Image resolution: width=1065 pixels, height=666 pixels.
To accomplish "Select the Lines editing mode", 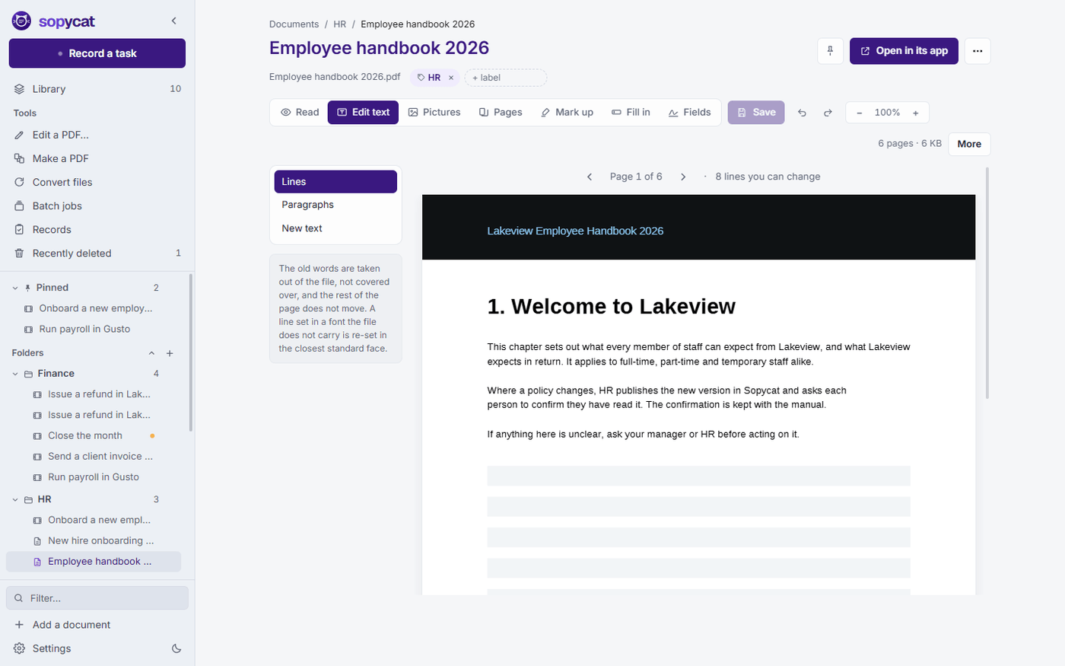I will click(335, 182).
